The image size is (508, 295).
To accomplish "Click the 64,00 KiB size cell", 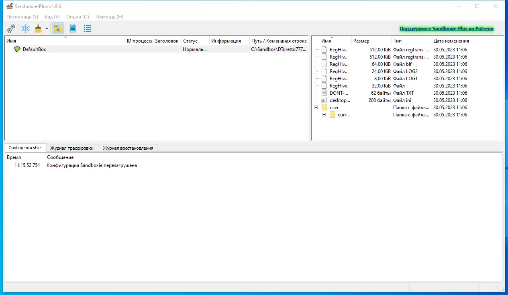I will coord(381,64).
